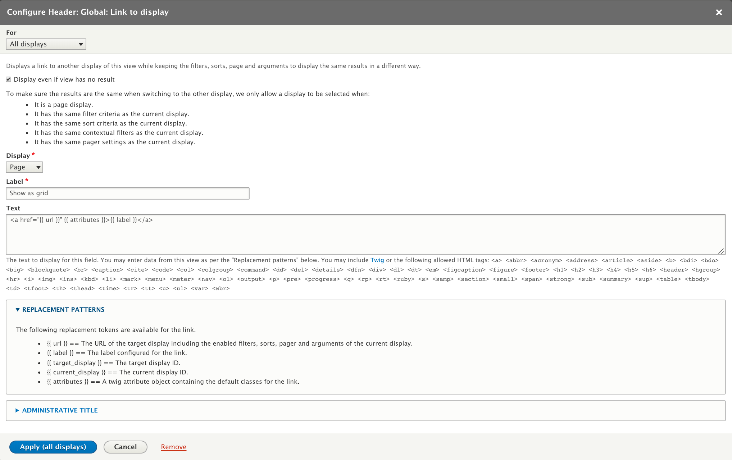Open the Twig documentation link
This screenshot has width=732, height=460.
(x=377, y=260)
